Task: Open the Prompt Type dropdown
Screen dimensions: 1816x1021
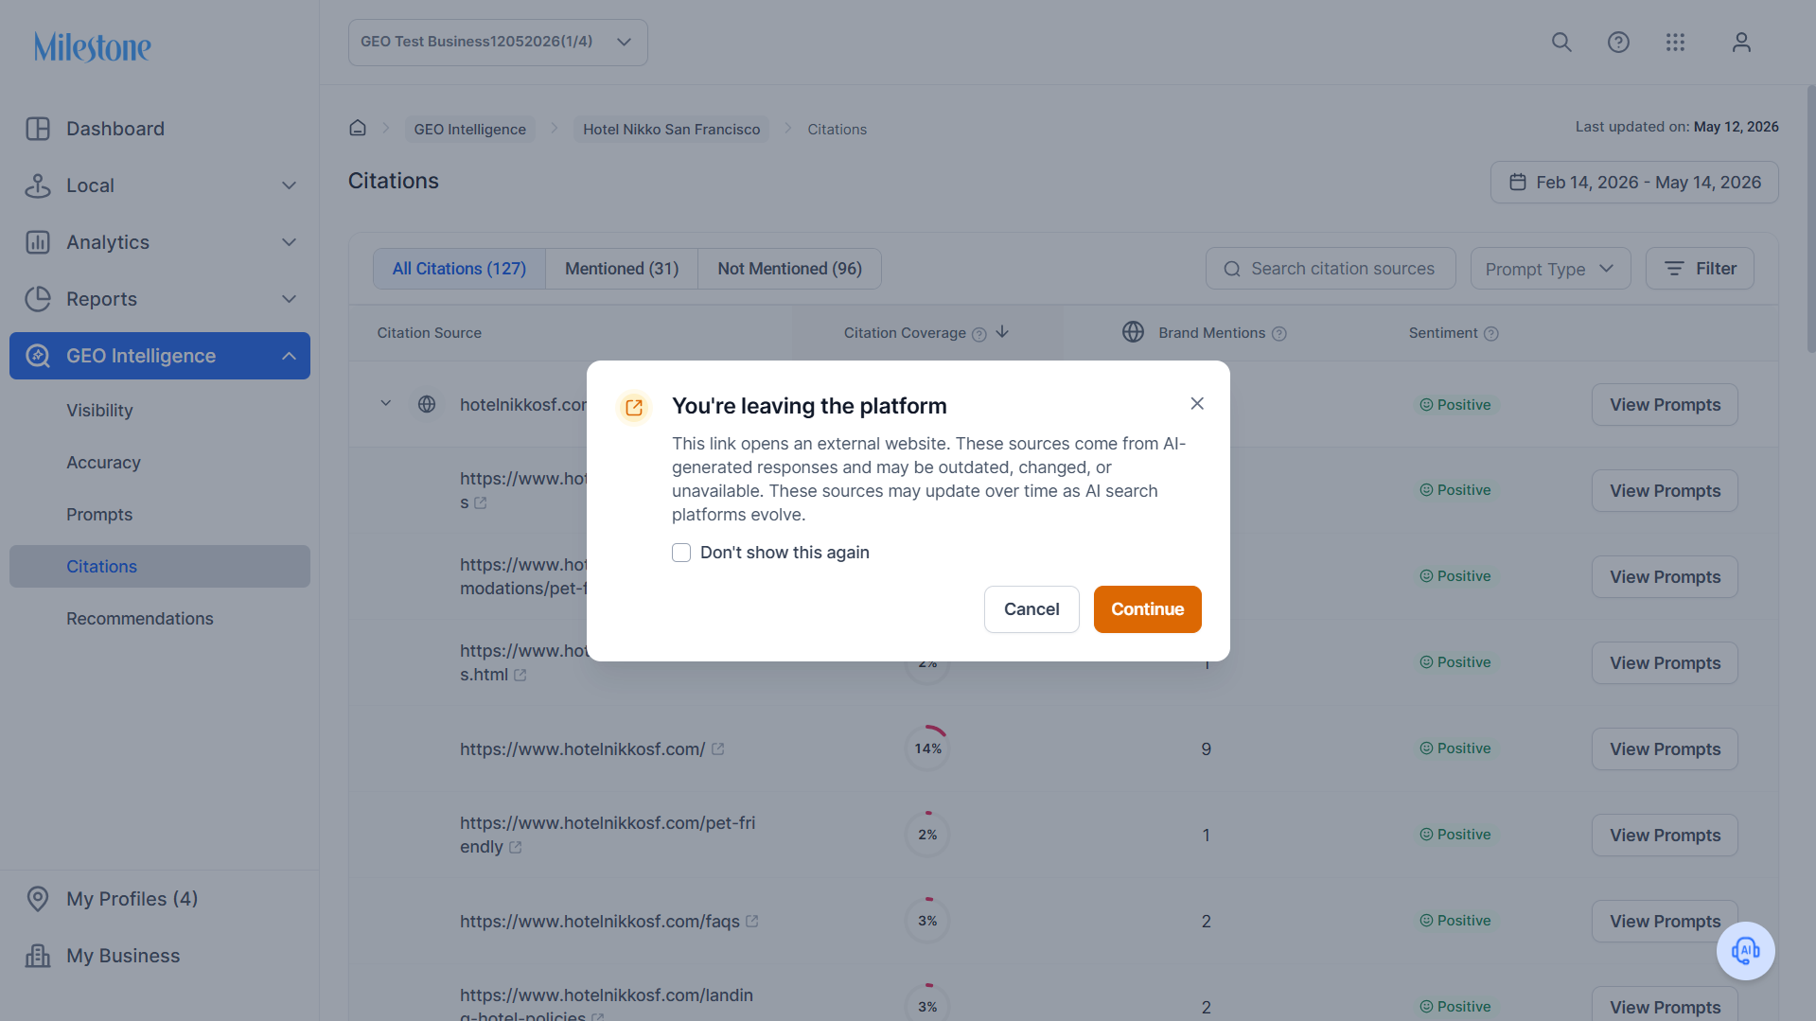Action: (1550, 269)
